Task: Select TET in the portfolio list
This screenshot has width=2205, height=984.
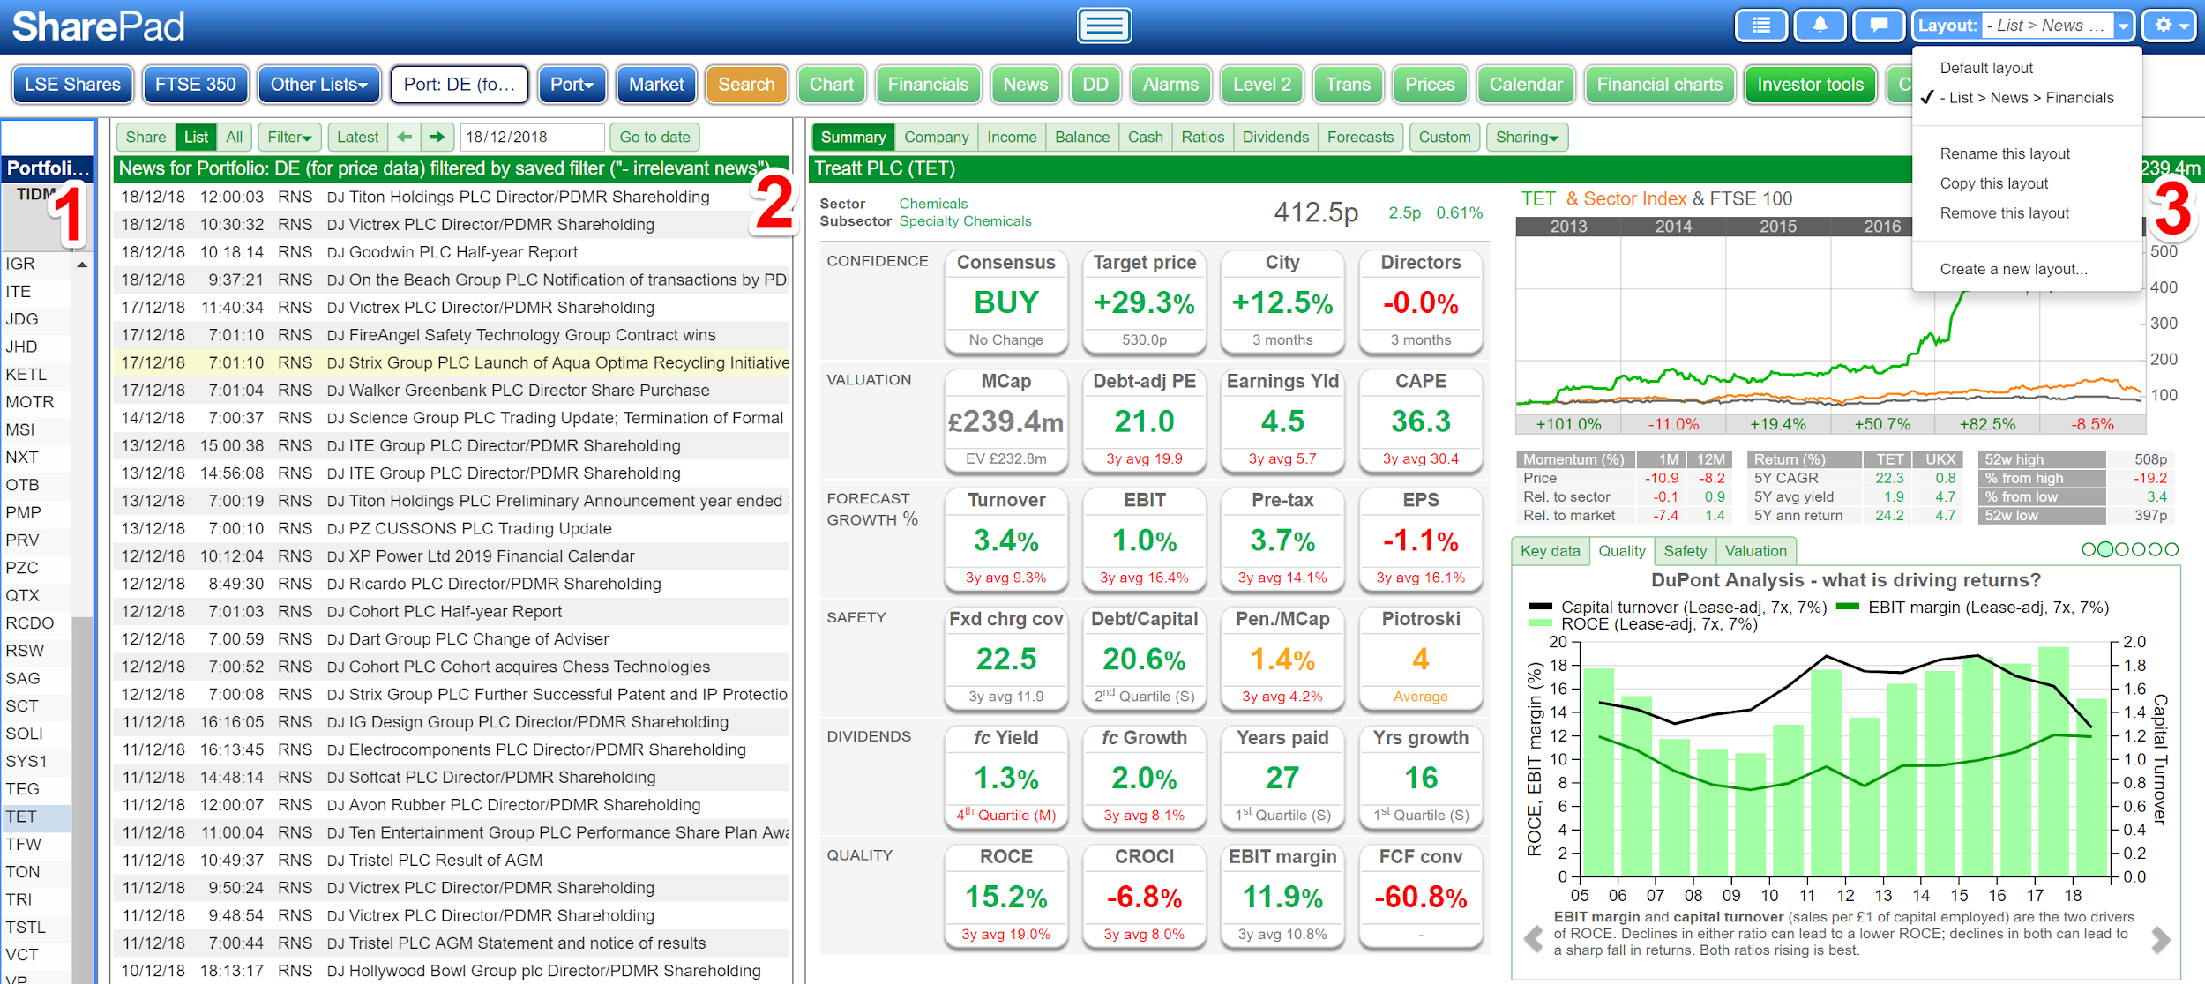Action: [36, 816]
